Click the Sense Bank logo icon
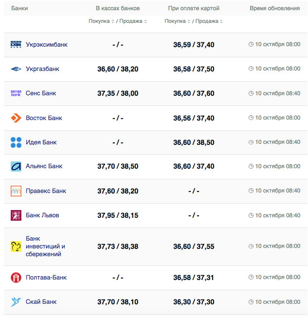Image resolution: width=308 pixels, height=316 pixels. click(16, 93)
